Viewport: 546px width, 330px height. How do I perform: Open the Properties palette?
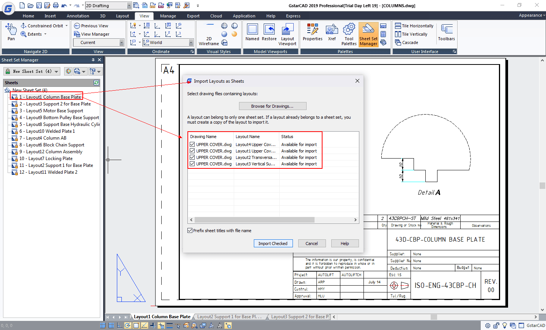(313, 32)
